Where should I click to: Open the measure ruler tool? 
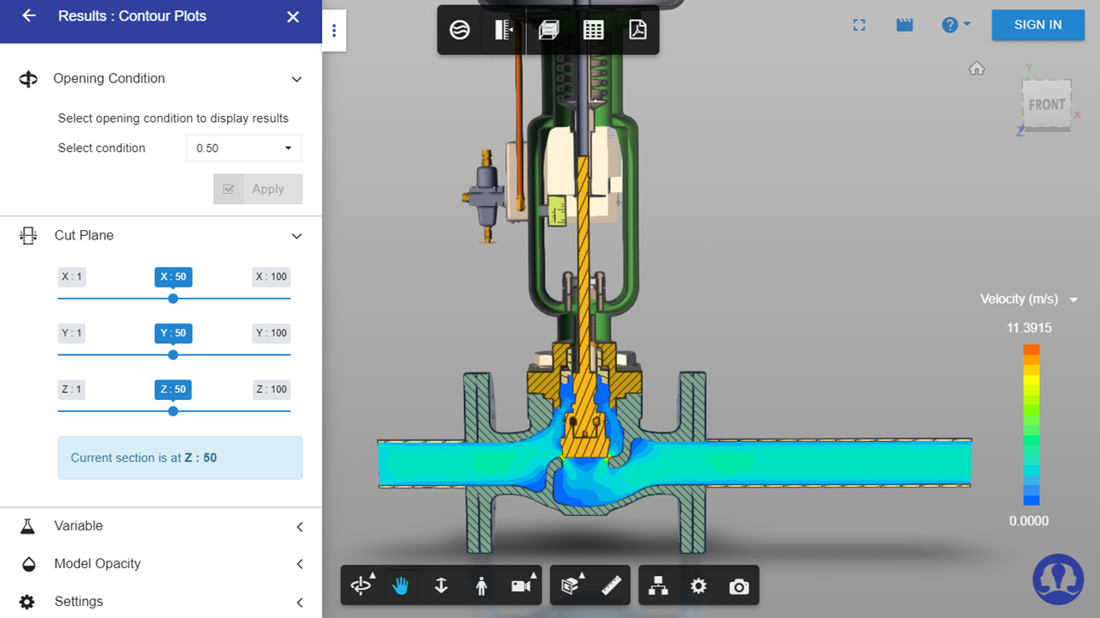click(x=611, y=585)
